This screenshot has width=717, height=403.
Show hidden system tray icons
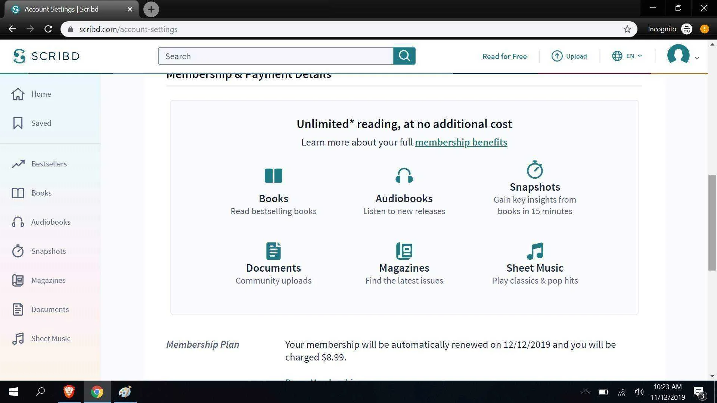(x=585, y=392)
